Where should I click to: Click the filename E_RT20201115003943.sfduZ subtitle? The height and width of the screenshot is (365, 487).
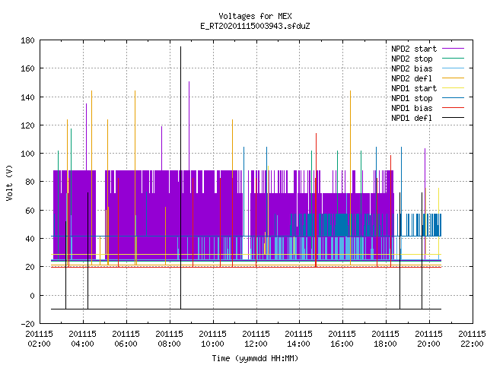tap(255, 26)
